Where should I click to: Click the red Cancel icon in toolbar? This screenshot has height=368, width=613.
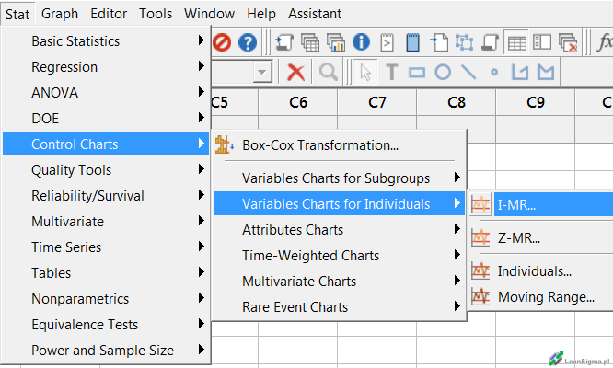pyautogui.click(x=222, y=42)
